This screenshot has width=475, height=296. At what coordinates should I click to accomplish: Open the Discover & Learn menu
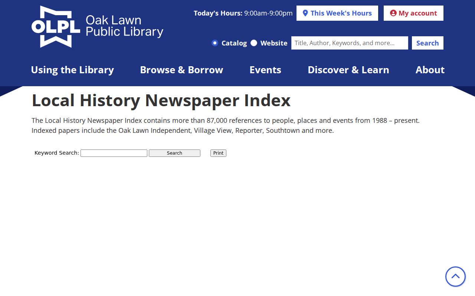point(348,70)
